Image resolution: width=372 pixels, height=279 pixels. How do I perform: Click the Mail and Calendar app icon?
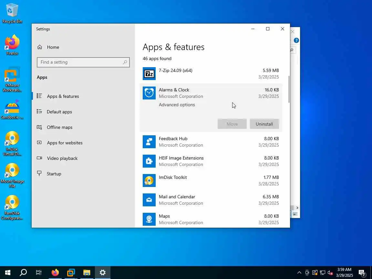click(x=149, y=200)
